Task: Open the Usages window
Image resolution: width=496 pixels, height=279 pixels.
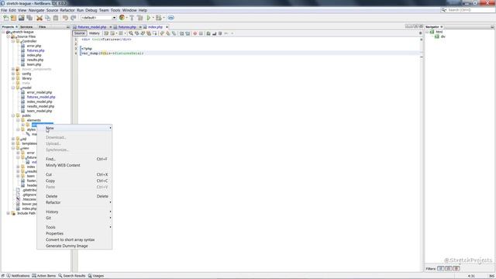Action: pos(96,276)
